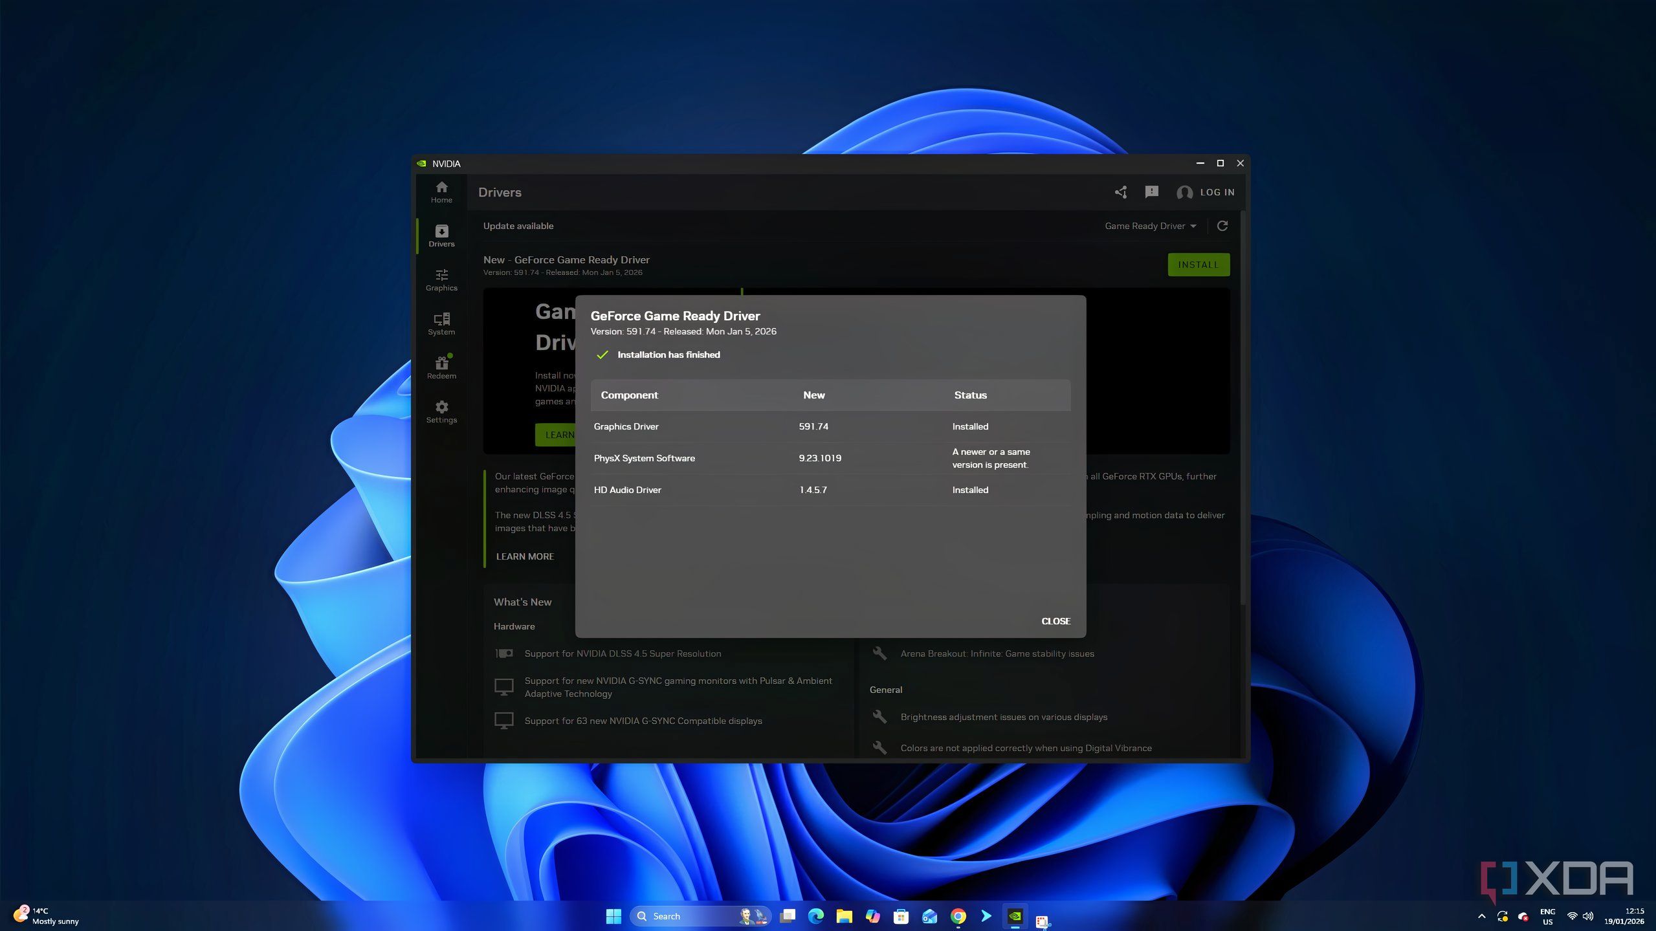Expand the Game Ready Driver dropdown
This screenshot has height=931, width=1656.
1151,226
